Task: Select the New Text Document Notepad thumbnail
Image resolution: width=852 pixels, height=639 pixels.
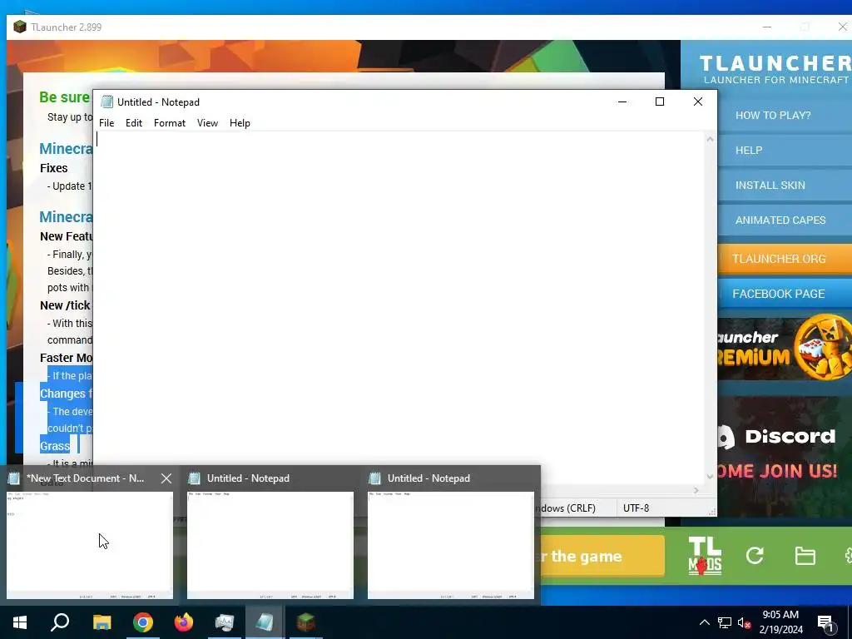Action: tap(90, 545)
